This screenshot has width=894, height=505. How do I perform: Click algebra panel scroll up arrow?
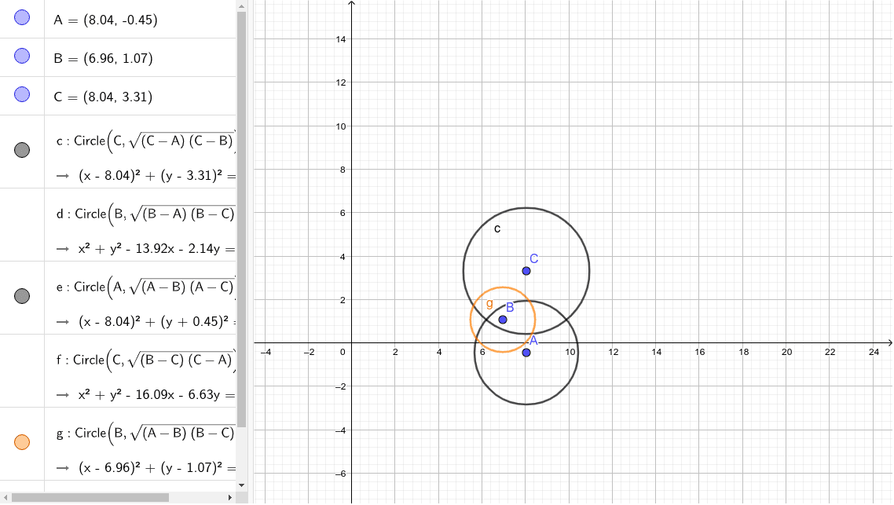(x=242, y=5)
